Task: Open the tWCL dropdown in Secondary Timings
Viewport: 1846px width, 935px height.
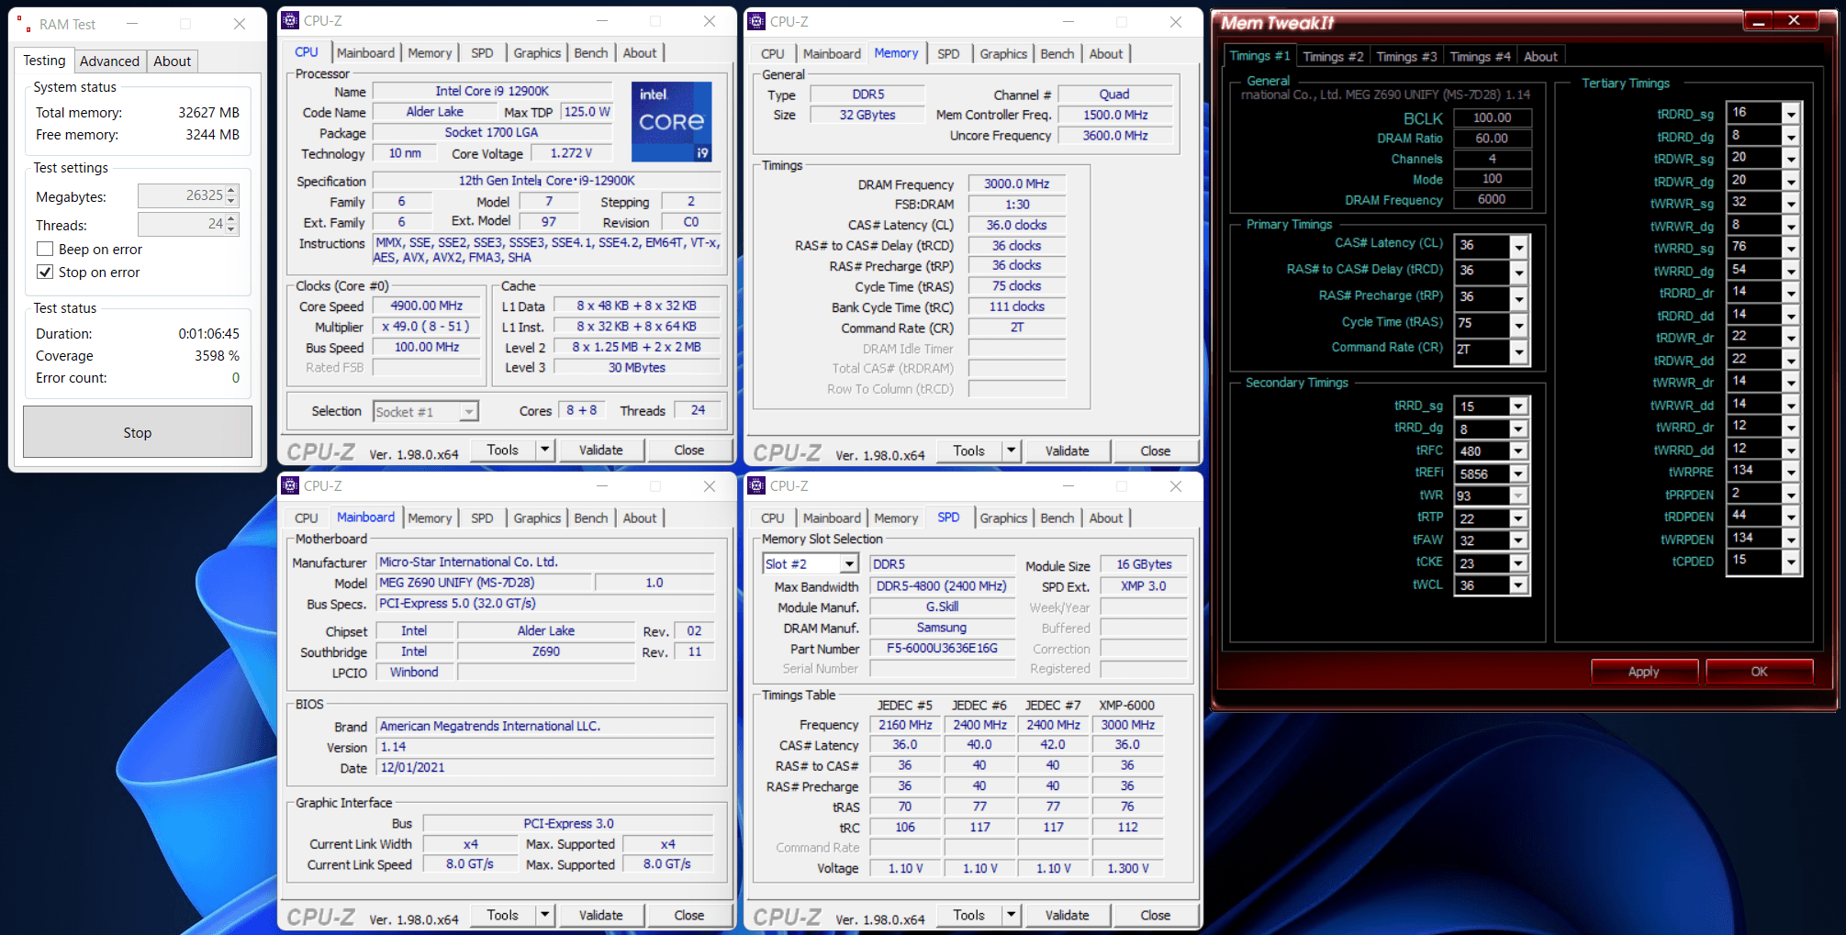Action: click(1518, 585)
